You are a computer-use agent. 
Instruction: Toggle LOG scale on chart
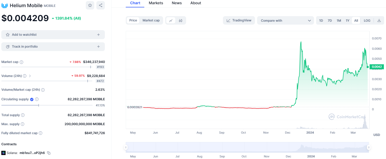[x=367, y=20]
